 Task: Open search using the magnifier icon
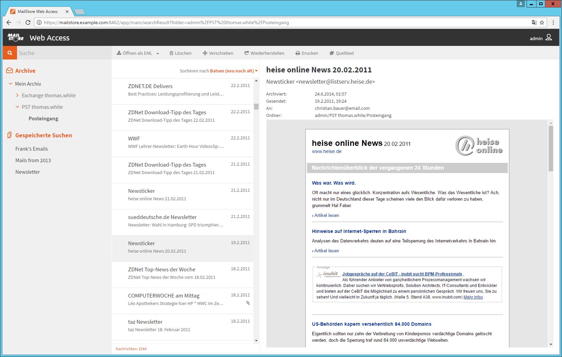pos(10,53)
